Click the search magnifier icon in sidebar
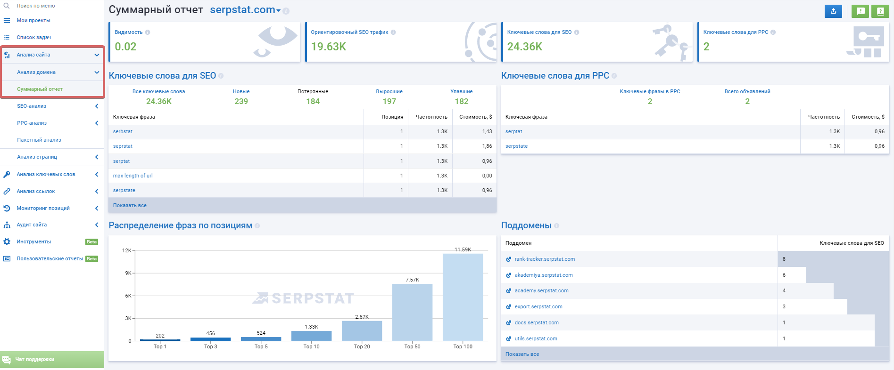The image size is (894, 370). [7, 6]
